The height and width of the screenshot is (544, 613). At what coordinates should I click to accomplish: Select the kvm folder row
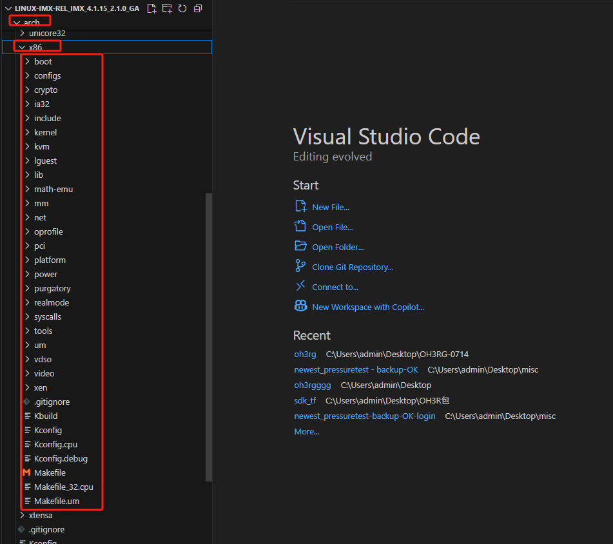tap(107, 146)
